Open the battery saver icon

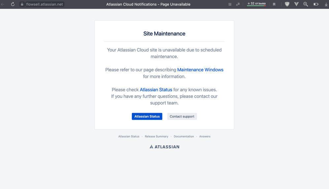coord(316,4)
